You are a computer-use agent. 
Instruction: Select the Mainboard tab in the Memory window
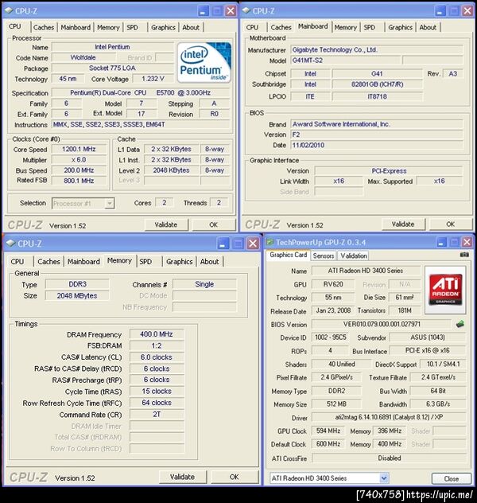83,262
